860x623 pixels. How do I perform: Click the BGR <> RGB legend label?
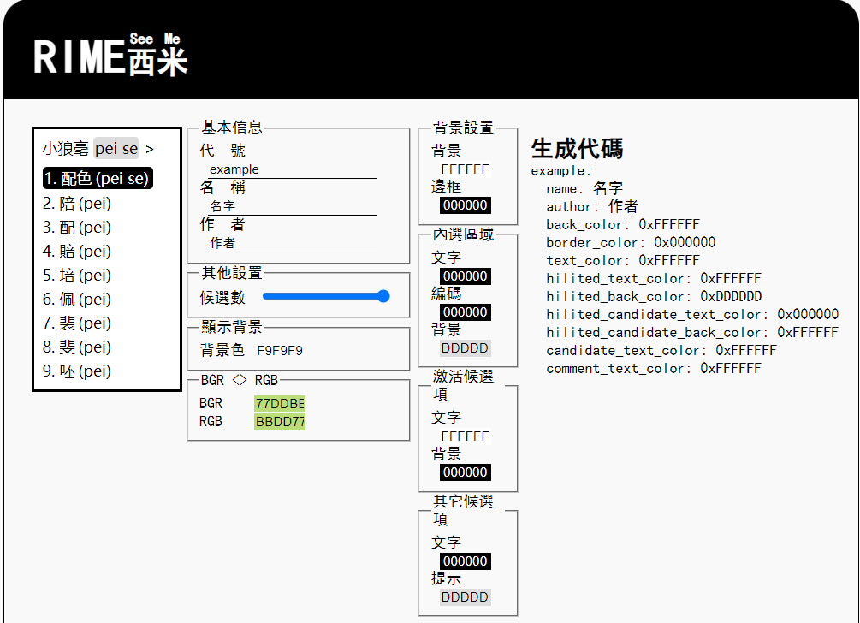coord(239,380)
